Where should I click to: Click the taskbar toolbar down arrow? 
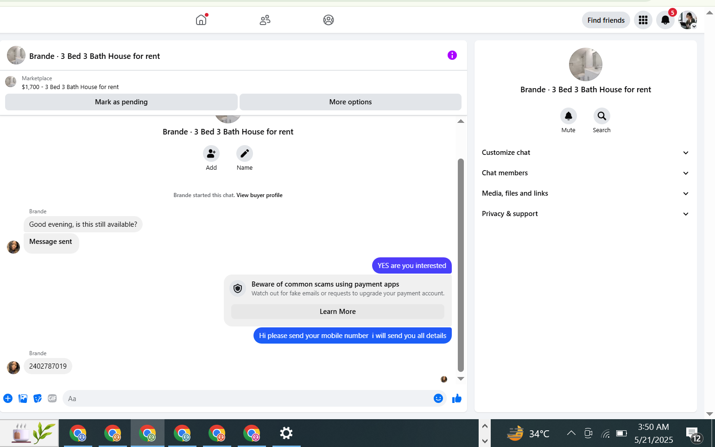pyautogui.click(x=485, y=441)
